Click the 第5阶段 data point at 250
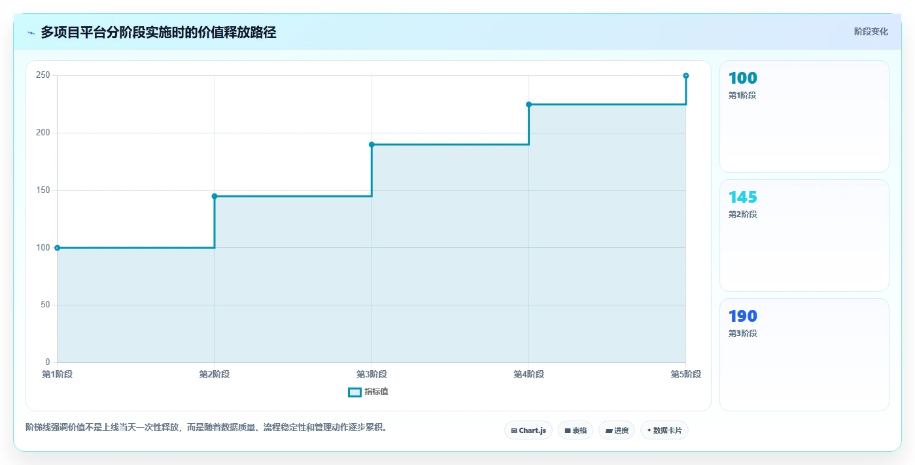 point(686,76)
